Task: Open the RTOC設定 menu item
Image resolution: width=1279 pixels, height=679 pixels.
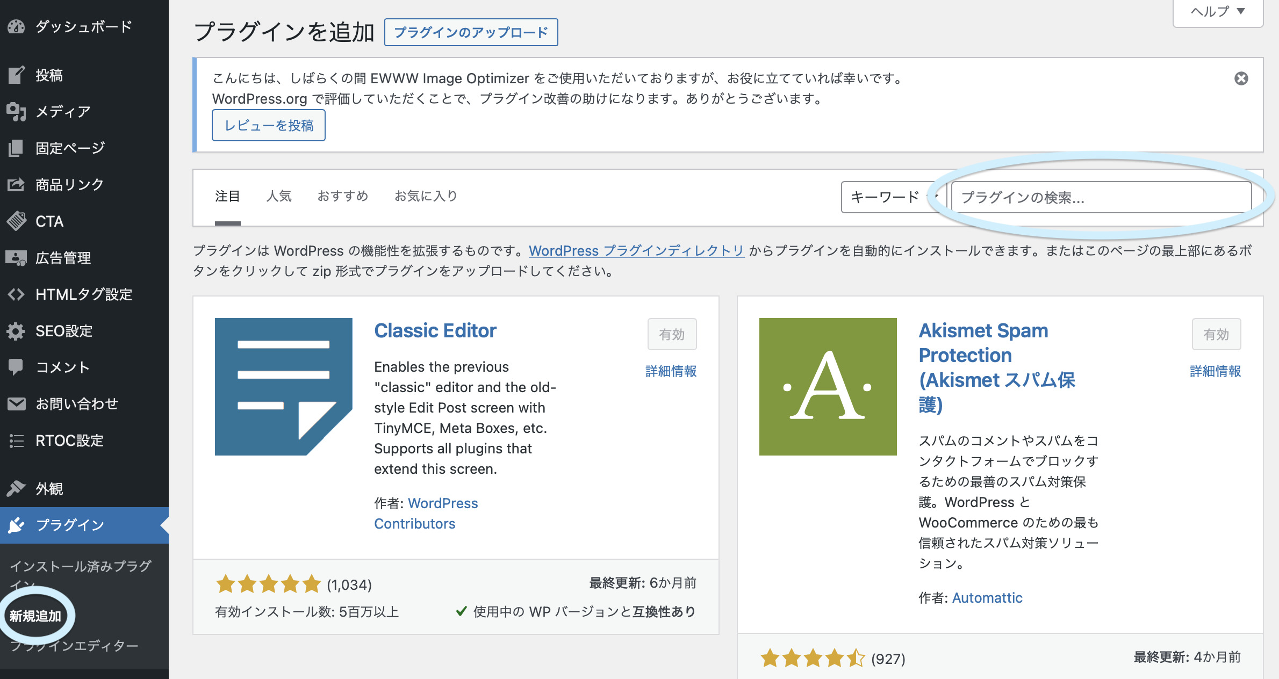Action: point(84,440)
